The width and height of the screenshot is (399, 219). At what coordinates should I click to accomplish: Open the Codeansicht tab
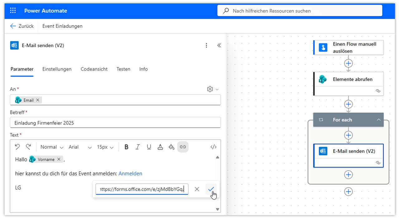pos(94,69)
